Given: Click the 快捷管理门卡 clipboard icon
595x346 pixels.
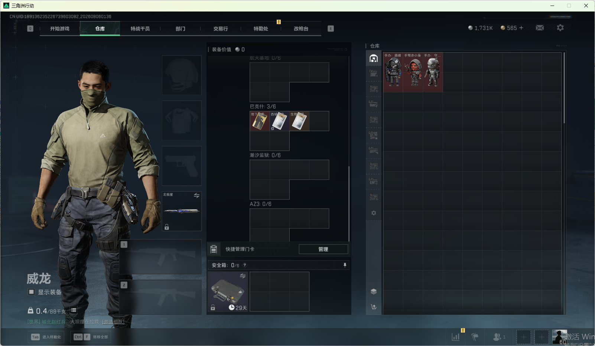Looking at the screenshot, I should (x=214, y=249).
